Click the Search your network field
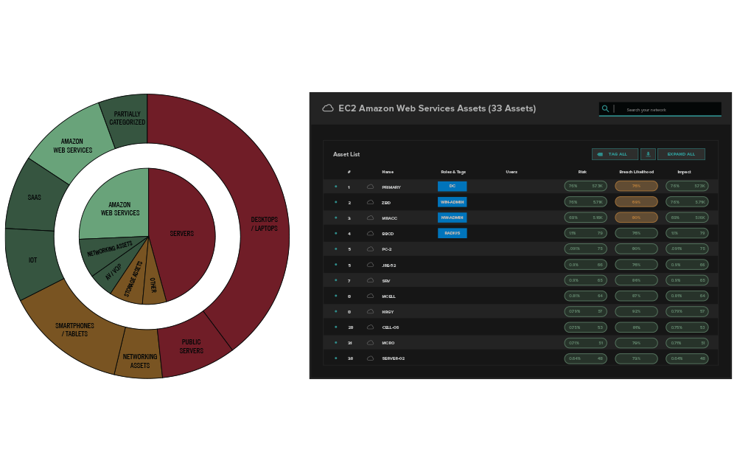 tap(660, 109)
